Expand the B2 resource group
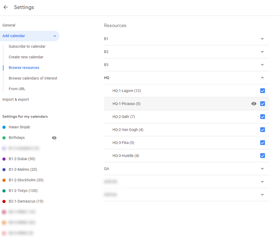 [x=262, y=52]
